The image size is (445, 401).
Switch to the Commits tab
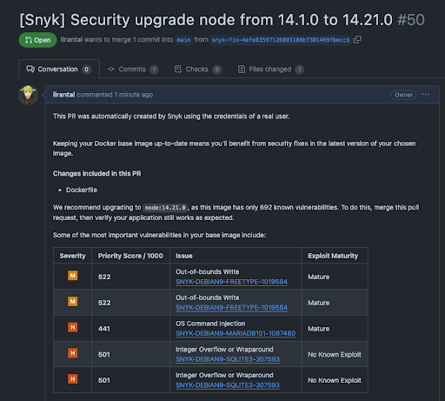(132, 70)
